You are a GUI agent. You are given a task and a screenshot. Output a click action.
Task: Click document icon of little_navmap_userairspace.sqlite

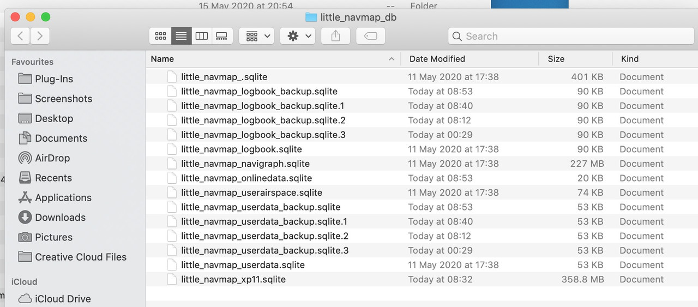(x=172, y=192)
